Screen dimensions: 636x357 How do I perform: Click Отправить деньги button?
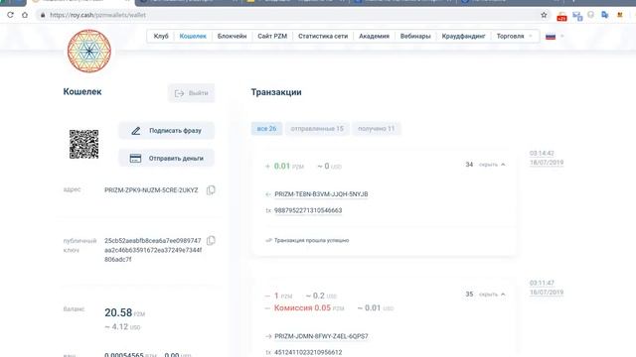point(166,159)
